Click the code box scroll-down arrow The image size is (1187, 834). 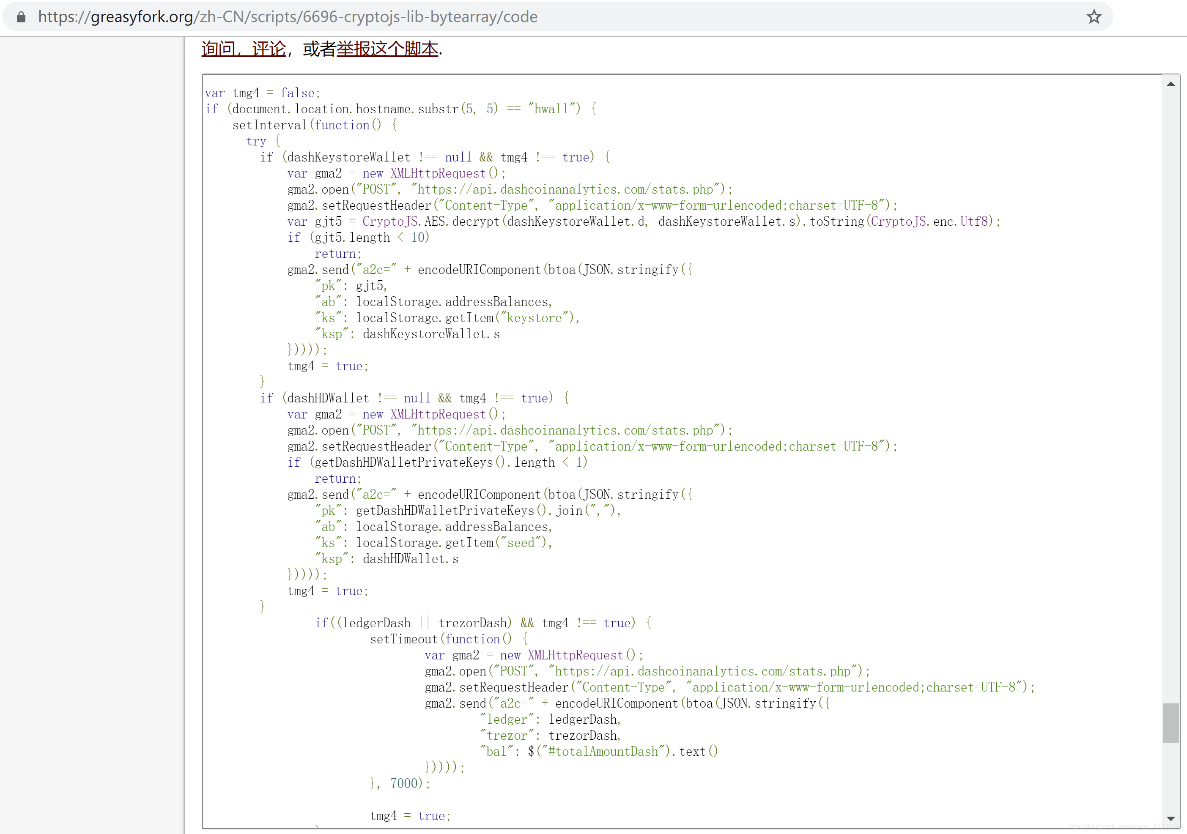(1171, 818)
